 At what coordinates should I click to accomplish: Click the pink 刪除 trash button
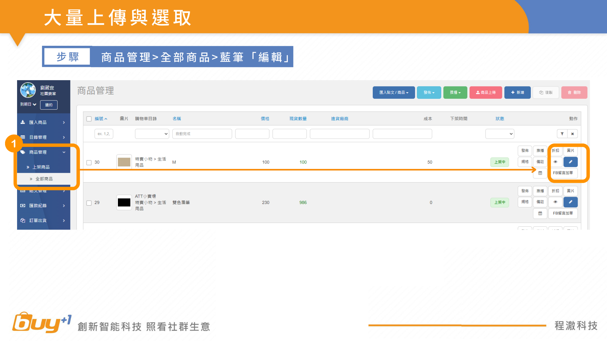[x=574, y=93]
